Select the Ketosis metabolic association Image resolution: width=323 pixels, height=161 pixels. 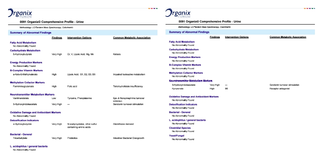click(117, 54)
